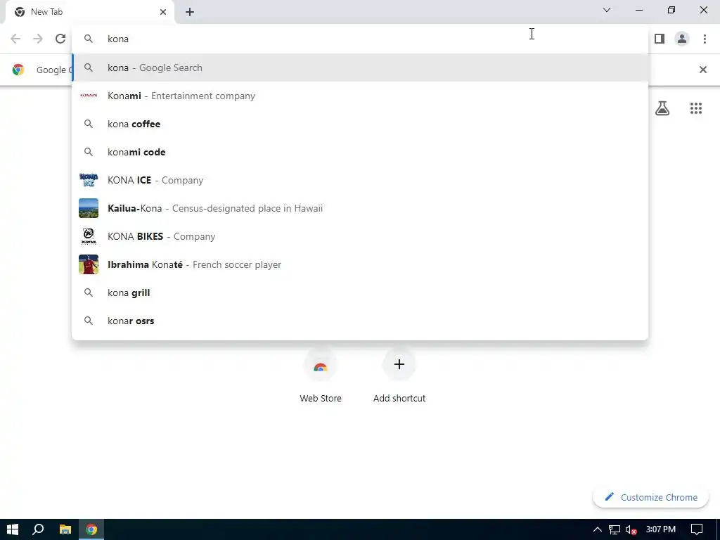
Task: Pick KONA BIKES Company suggestion
Action: click(360, 236)
